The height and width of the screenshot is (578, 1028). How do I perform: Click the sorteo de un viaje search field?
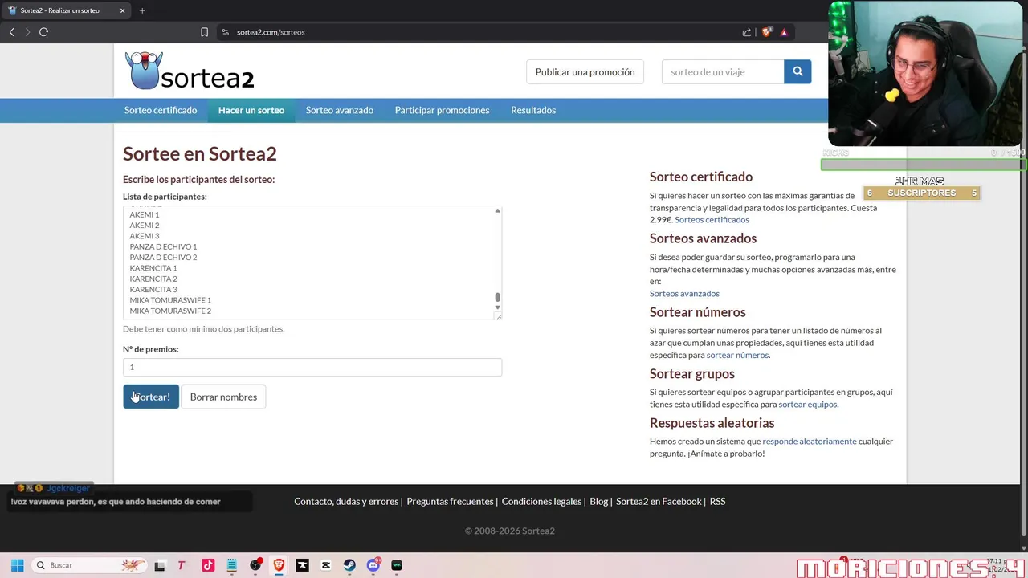click(723, 71)
